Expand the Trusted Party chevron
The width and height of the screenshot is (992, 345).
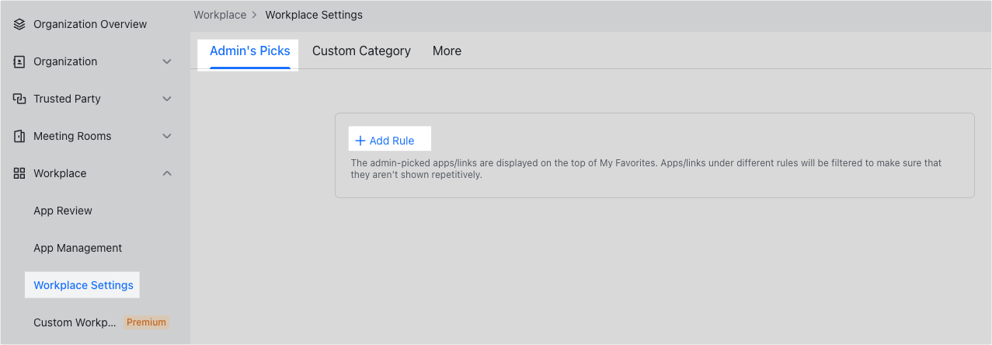(167, 99)
